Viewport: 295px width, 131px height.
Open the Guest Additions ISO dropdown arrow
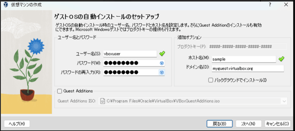point(284,101)
